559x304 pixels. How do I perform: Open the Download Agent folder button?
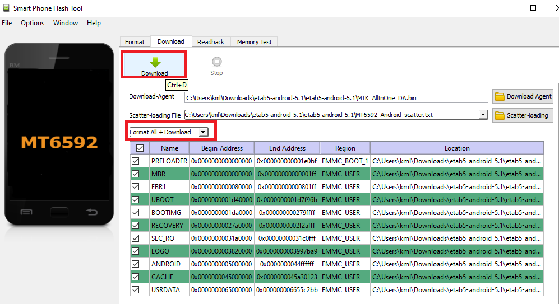click(x=523, y=96)
